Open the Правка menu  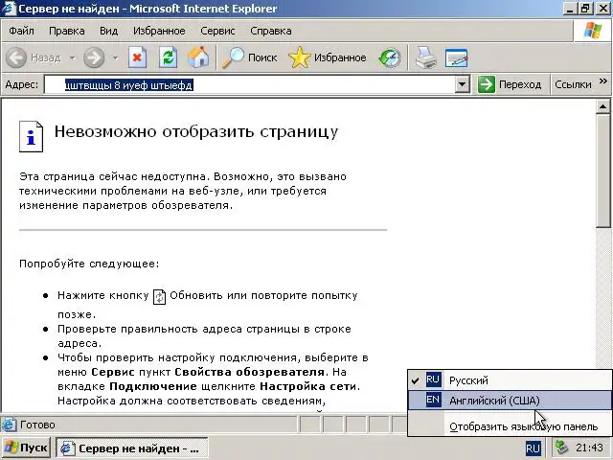67,31
